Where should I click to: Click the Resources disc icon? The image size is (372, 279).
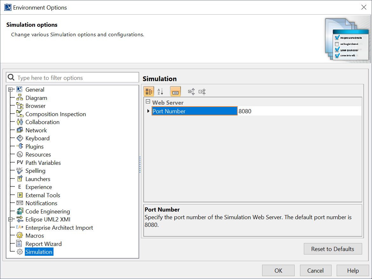pos(20,155)
